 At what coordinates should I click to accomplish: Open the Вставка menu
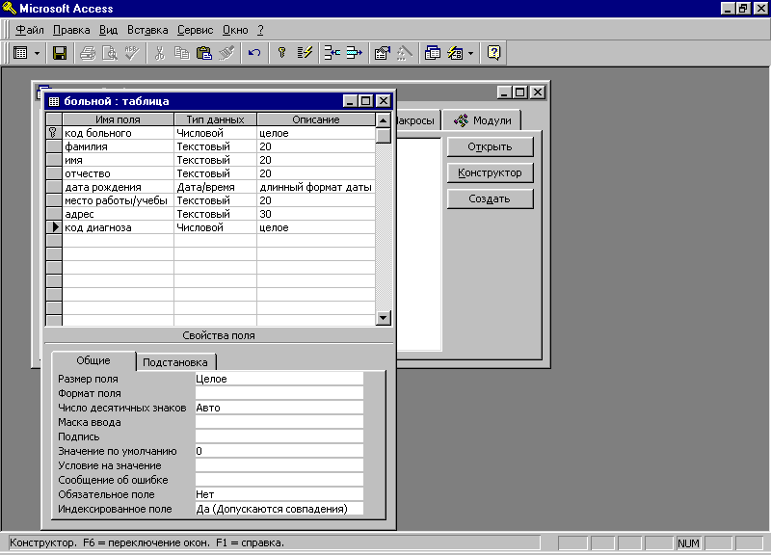point(147,30)
